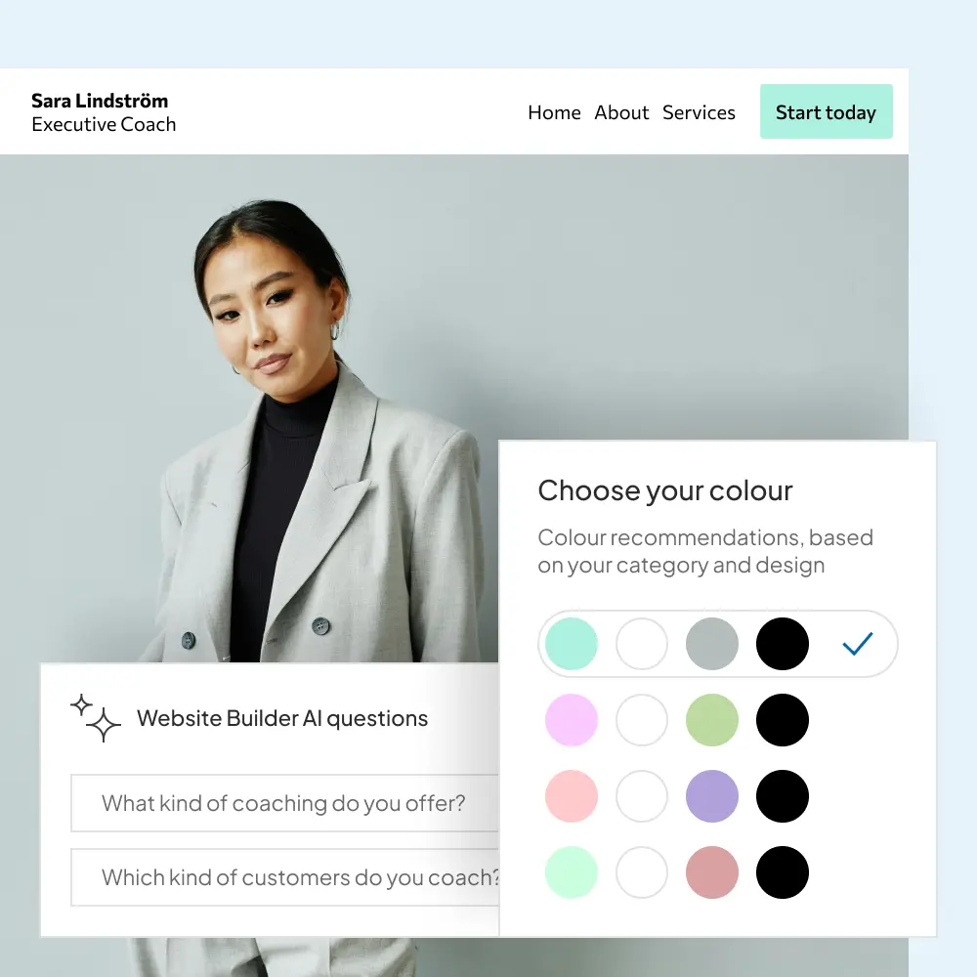Select the pale mint swatch in the last row
The width and height of the screenshot is (977, 977).
click(x=572, y=872)
